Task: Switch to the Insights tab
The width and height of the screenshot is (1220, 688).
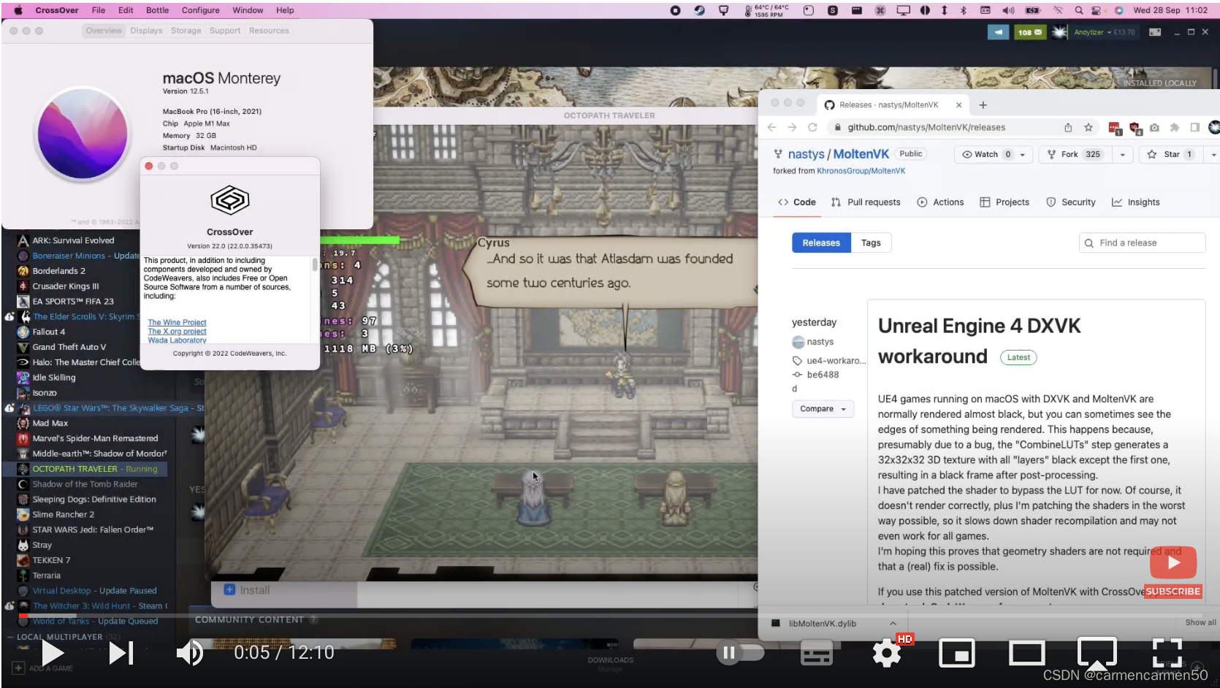Action: [x=1135, y=202]
